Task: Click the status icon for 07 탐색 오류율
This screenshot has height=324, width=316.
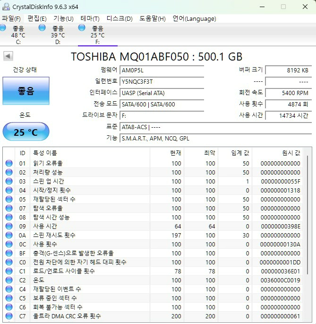Action: coord(9,208)
